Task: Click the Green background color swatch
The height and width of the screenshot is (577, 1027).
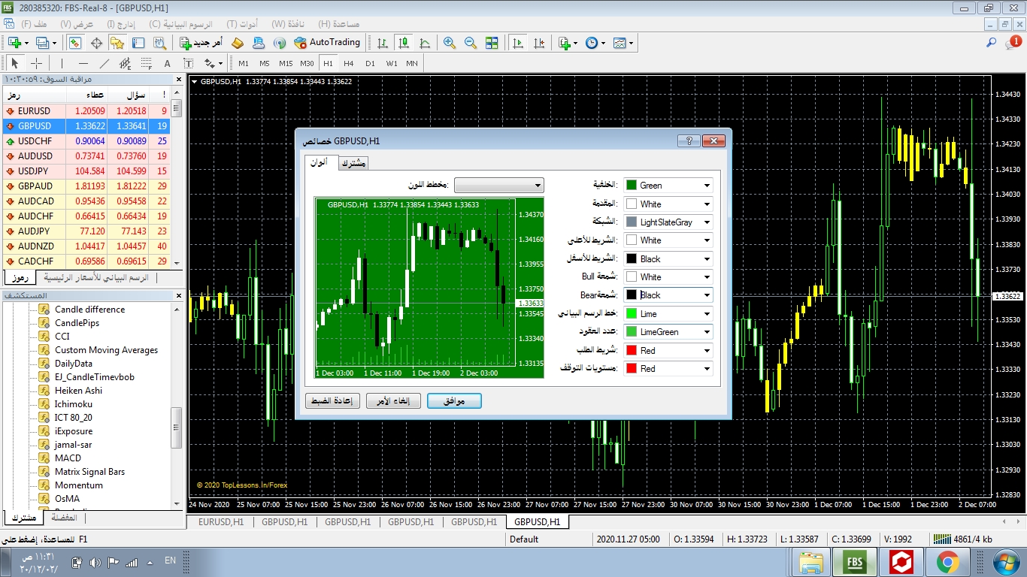Action: tap(632, 186)
